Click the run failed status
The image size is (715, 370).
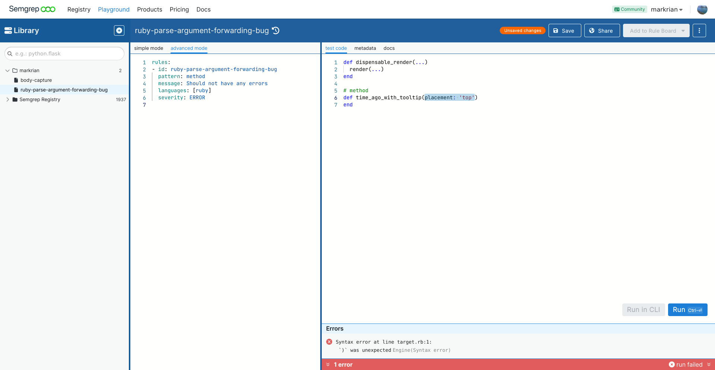pos(689,364)
